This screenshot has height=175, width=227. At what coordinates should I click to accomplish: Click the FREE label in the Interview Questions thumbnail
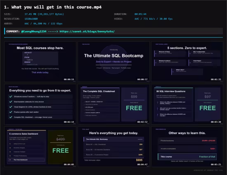208,108
